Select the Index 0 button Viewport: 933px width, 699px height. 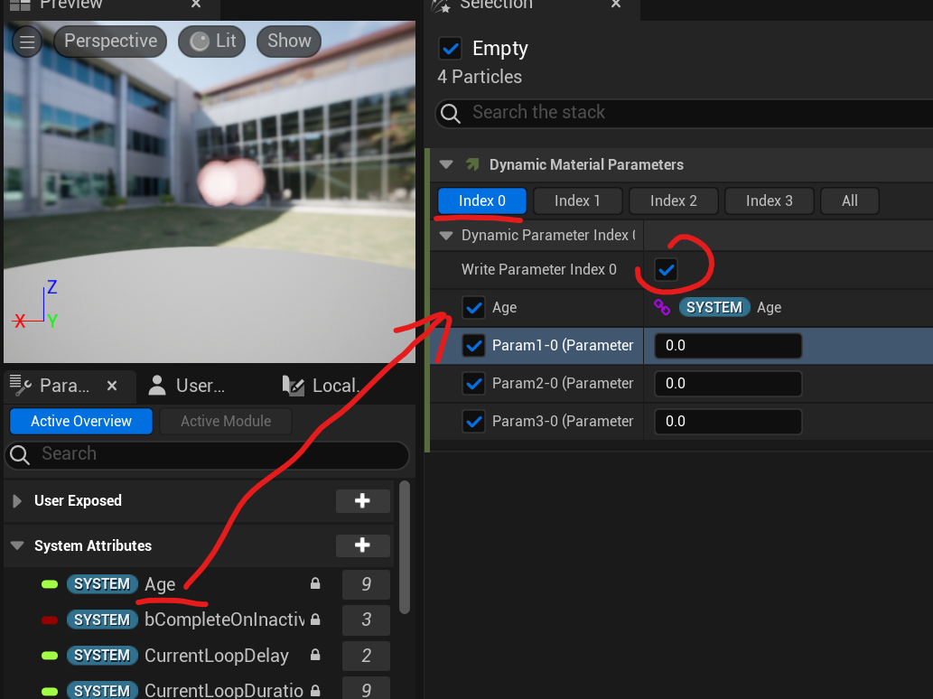[x=482, y=201]
